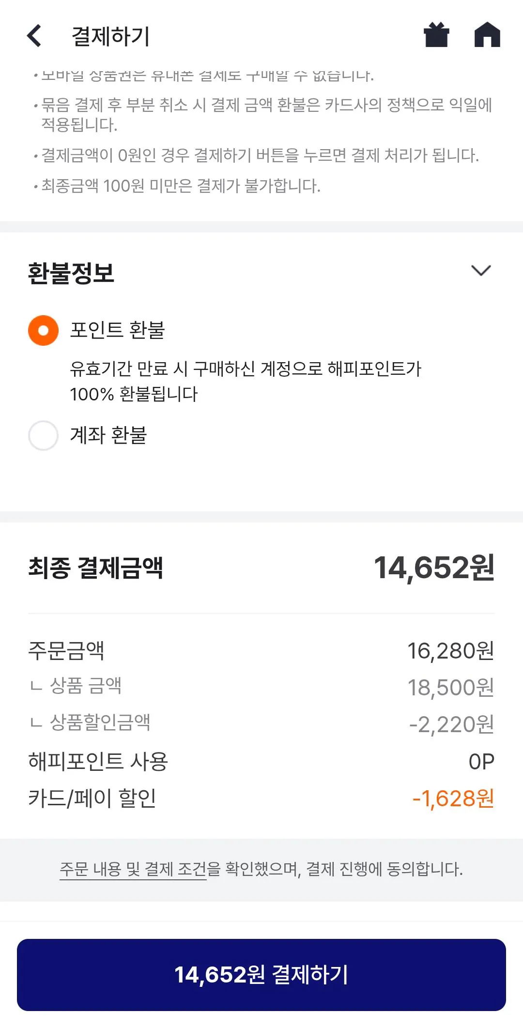Tap the 환불정보 section heading
The height and width of the screenshot is (1028, 523).
click(71, 273)
